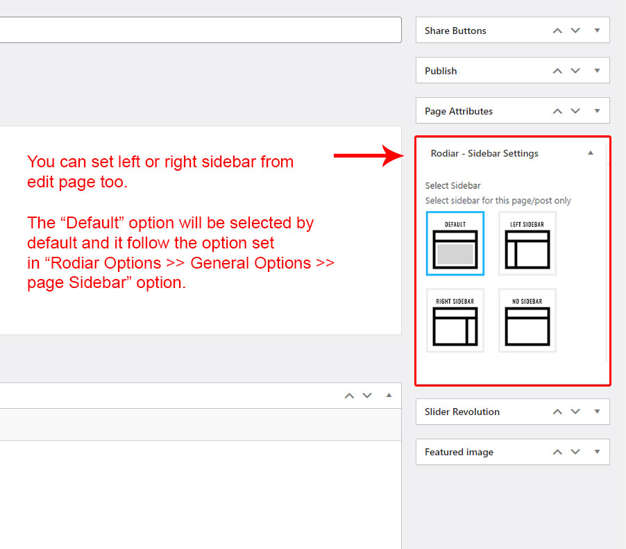Move Share Buttons panel up
The image size is (626, 549).
point(557,31)
